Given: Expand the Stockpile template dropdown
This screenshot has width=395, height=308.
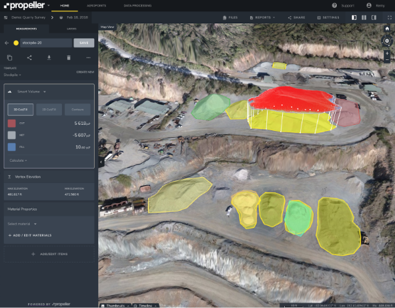Looking at the screenshot, I should 12,75.
